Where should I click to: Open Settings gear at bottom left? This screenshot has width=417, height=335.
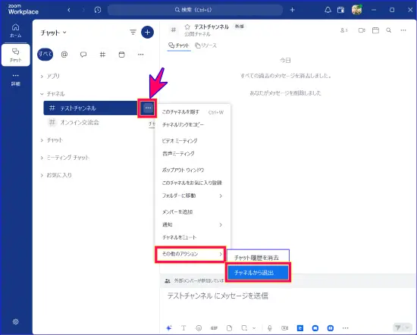16,321
